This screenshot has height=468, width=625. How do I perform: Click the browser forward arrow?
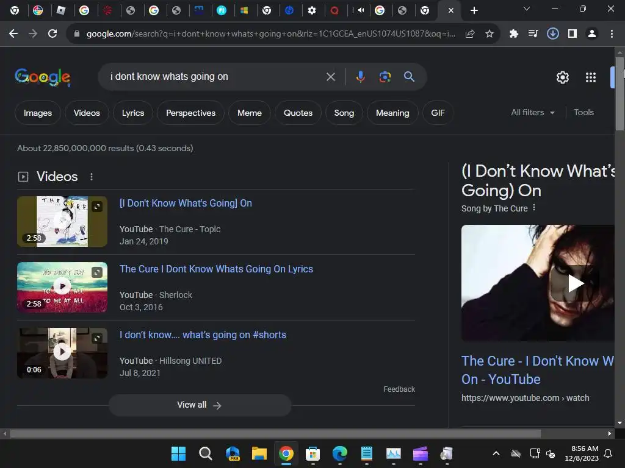click(33, 34)
